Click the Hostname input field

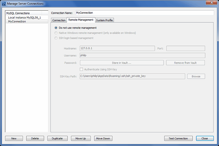(117, 48)
